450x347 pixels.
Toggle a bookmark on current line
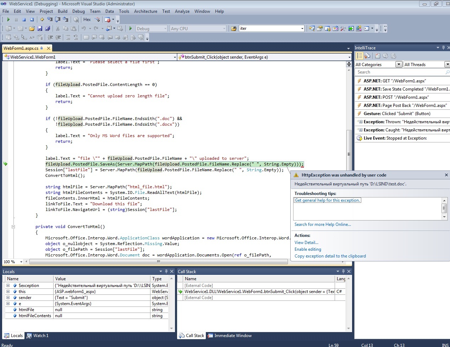86,37
